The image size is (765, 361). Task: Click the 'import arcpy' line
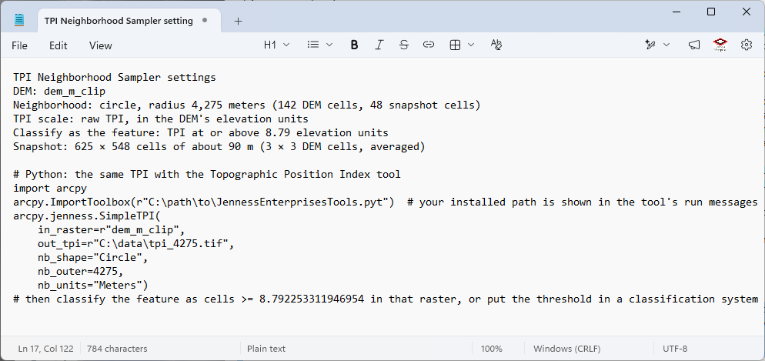[50, 188]
